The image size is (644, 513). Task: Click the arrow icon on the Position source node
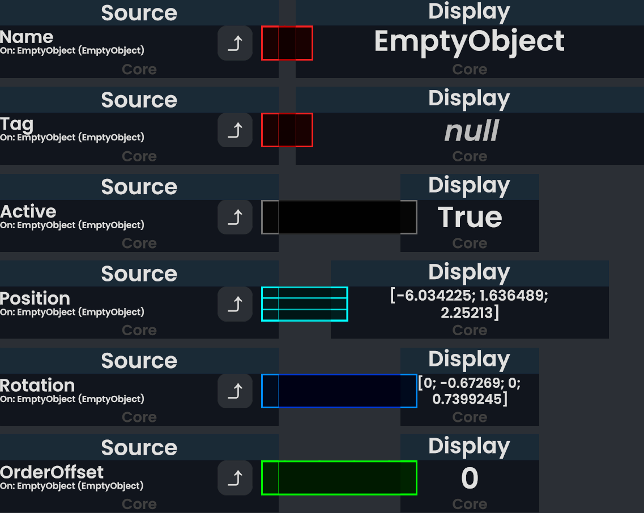234,304
